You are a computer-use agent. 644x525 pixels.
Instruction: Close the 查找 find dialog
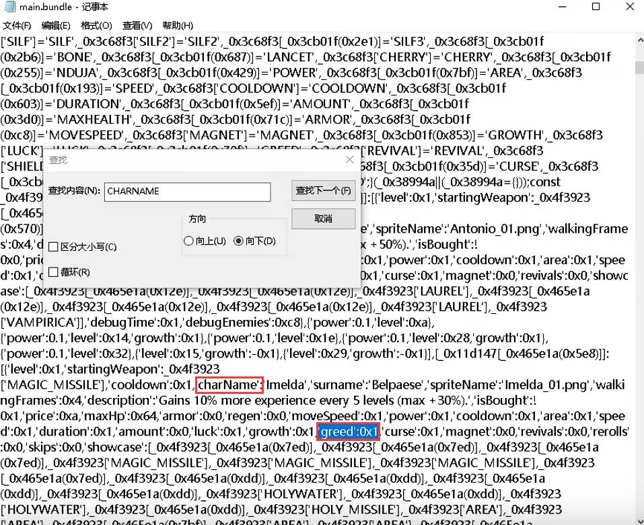click(x=349, y=160)
